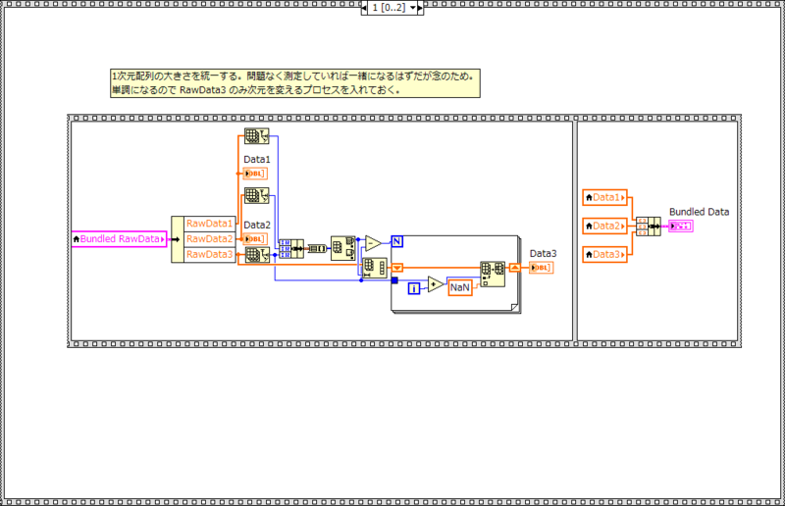This screenshot has width=785, height=506.
Task: Click the Data2 label text
Action: 257,225
